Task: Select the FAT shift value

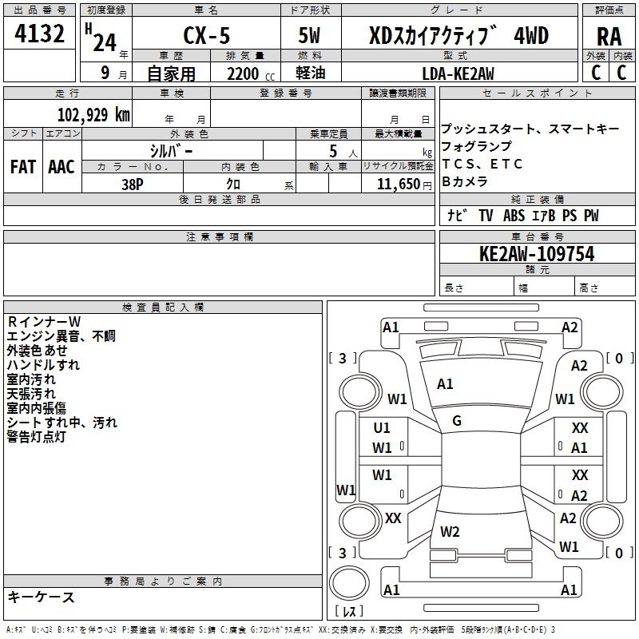Action: click(23, 167)
